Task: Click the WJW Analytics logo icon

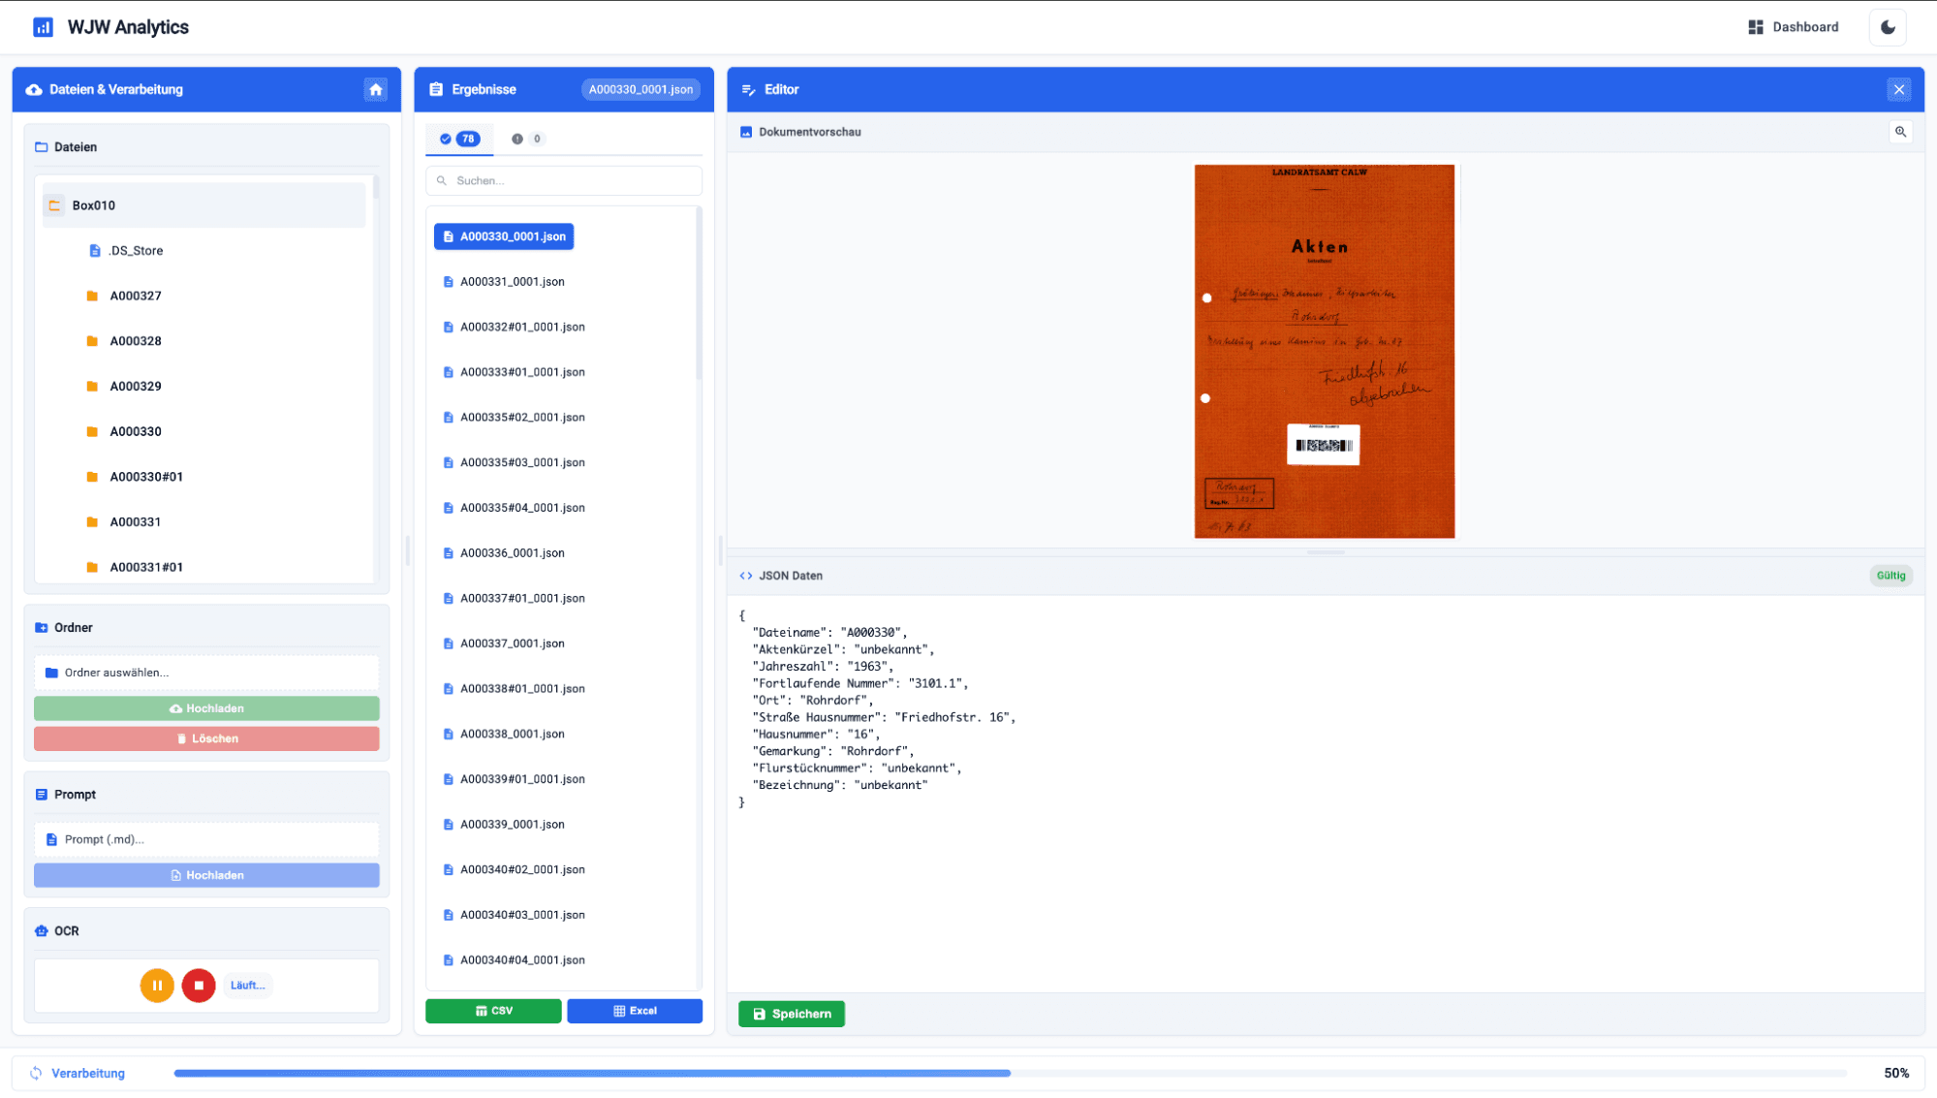Action: click(x=43, y=26)
